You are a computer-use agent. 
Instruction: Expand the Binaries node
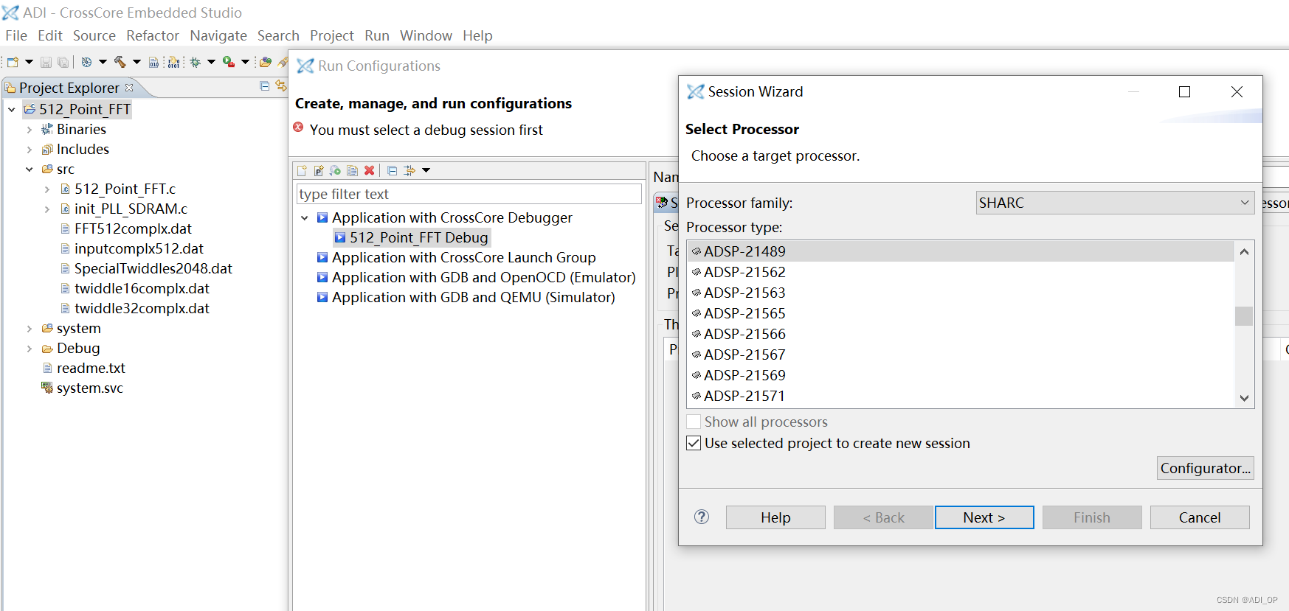tap(30, 130)
